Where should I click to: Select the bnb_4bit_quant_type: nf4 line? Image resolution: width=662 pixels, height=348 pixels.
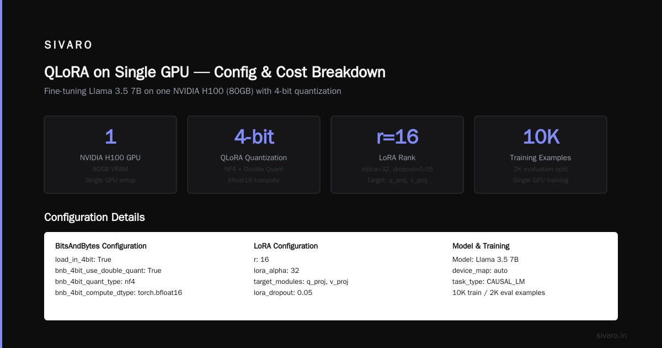[x=95, y=282]
